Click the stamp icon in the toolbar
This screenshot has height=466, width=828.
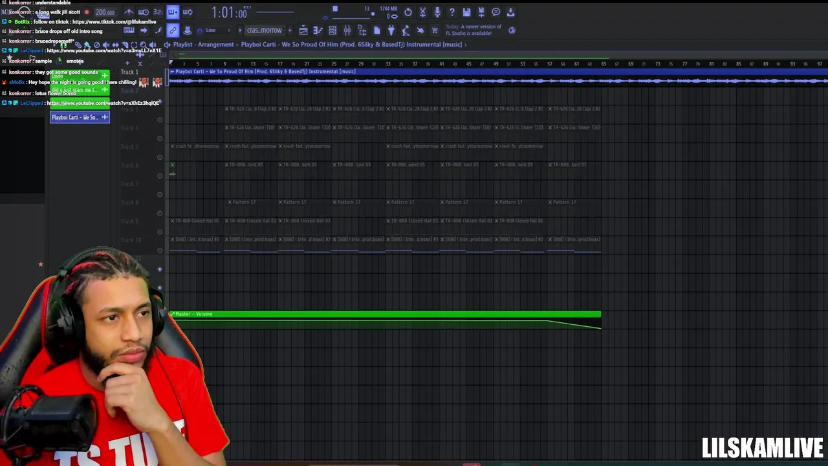(188, 30)
